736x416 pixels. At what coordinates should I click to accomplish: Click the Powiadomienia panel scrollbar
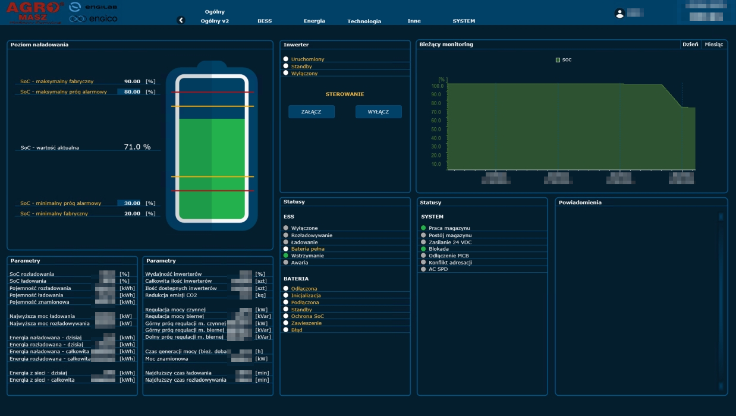(x=721, y=300)
